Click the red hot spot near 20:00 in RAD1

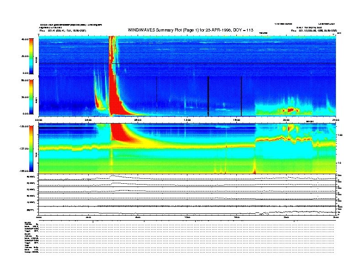(x=291, y=110)
